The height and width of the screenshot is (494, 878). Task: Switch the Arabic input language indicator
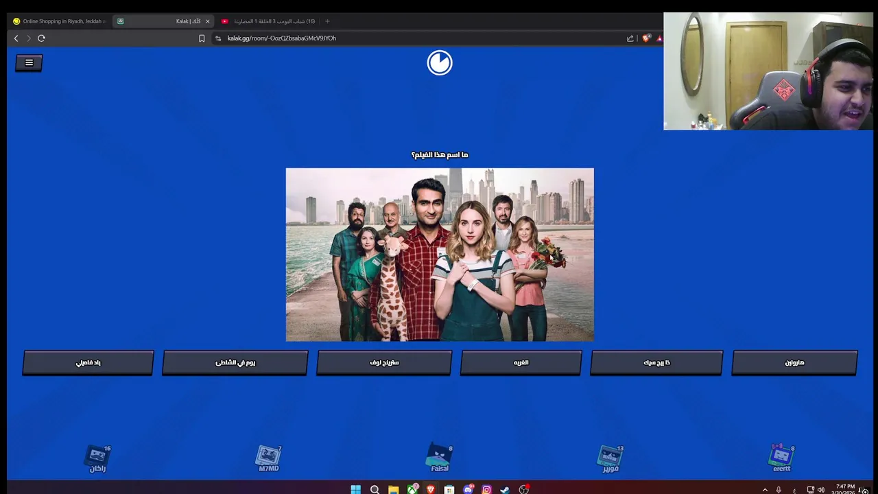pos(794,490)
